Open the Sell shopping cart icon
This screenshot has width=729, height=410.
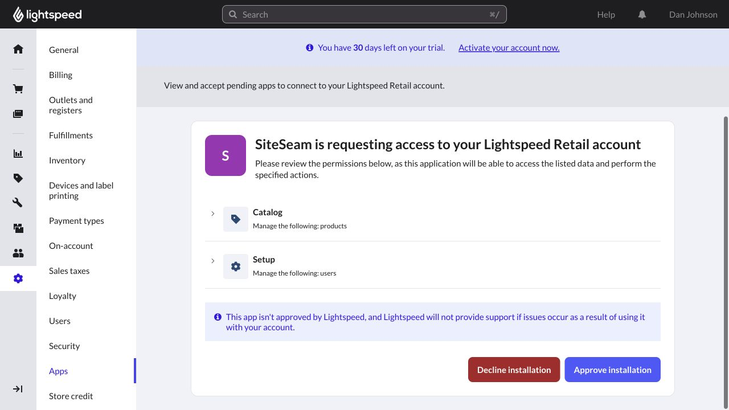click(x=18, y=89)
